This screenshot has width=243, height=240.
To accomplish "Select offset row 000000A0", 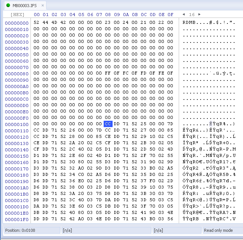I will (x=17, y=86).
